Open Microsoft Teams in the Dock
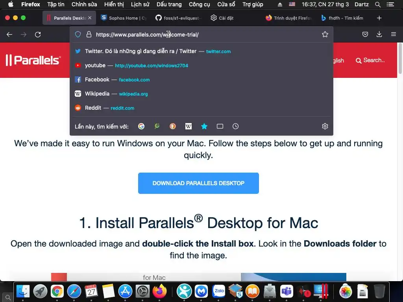 pos(287,291)
